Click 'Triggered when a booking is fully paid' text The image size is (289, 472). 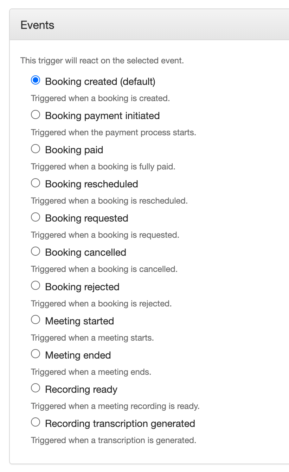(x=103, y=167)
